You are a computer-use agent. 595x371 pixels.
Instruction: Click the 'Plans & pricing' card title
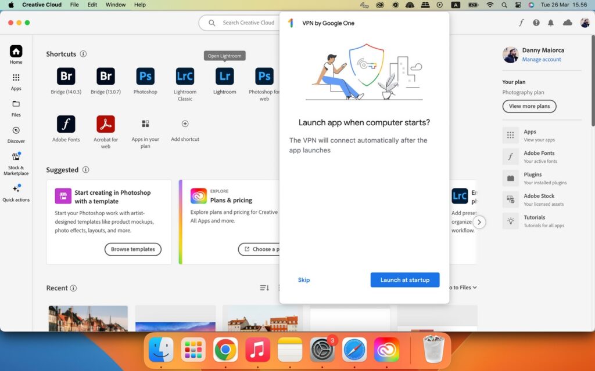click(x=231, y=200)
